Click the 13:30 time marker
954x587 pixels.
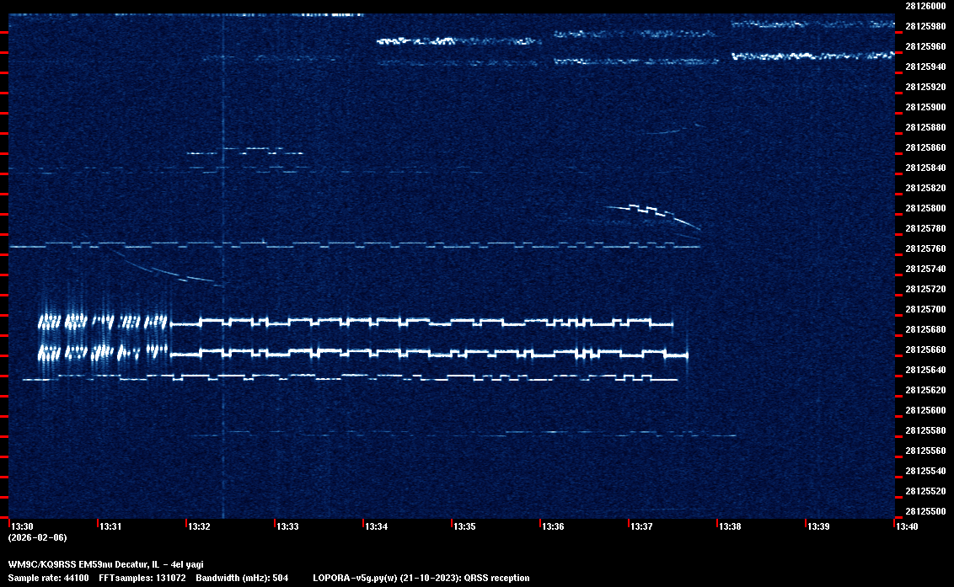pyautogui.click(x=21, y=526)
